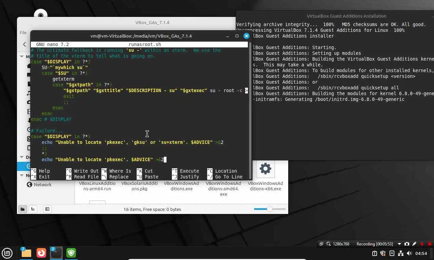434x260 pixels.
Task: Click the '16 items, Free space' status text
Action: click(152, 209)
